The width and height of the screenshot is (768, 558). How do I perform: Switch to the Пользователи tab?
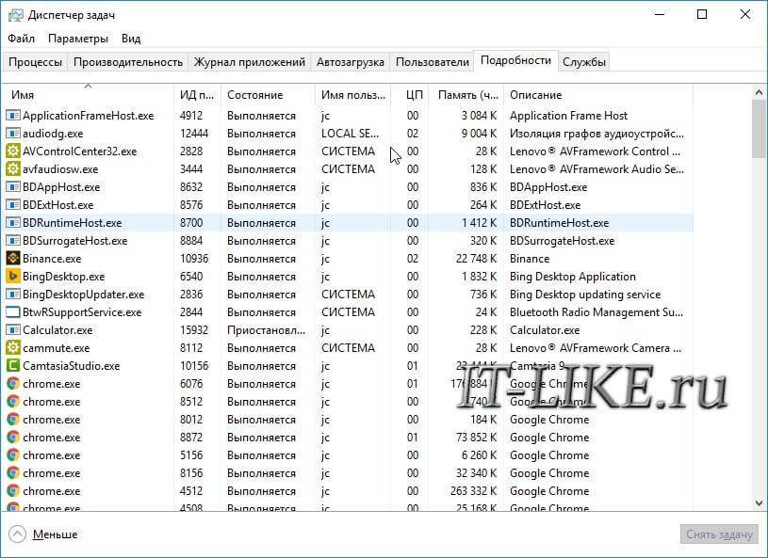pos(432,62)
